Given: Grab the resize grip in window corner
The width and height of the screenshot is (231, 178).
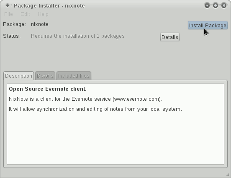Looking at the screenshot, I should (228, 175).
